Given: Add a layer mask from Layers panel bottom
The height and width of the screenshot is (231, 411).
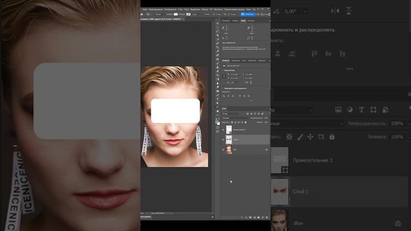Looking at the screenshot, I should pos(250,218).
